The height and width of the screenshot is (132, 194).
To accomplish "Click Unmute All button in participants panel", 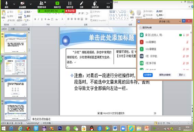I will tap(165, 75).
